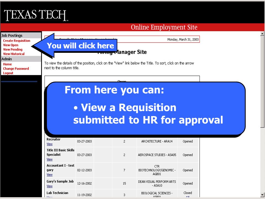Click the Job Postings section header

[21, 35]
